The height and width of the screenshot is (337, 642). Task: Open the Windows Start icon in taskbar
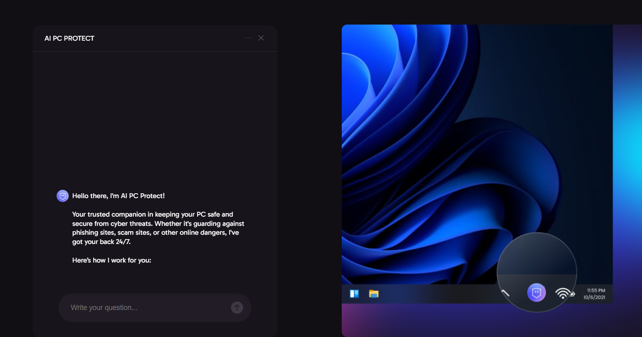(x=354, y=294)
